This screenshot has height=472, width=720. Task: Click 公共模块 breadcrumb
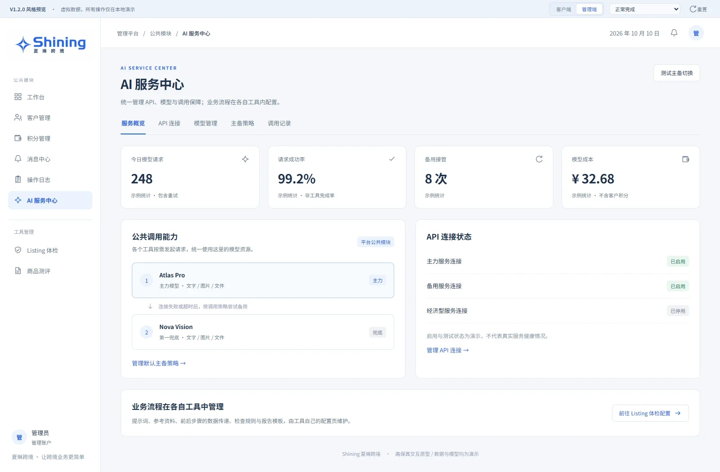(161, 33)
